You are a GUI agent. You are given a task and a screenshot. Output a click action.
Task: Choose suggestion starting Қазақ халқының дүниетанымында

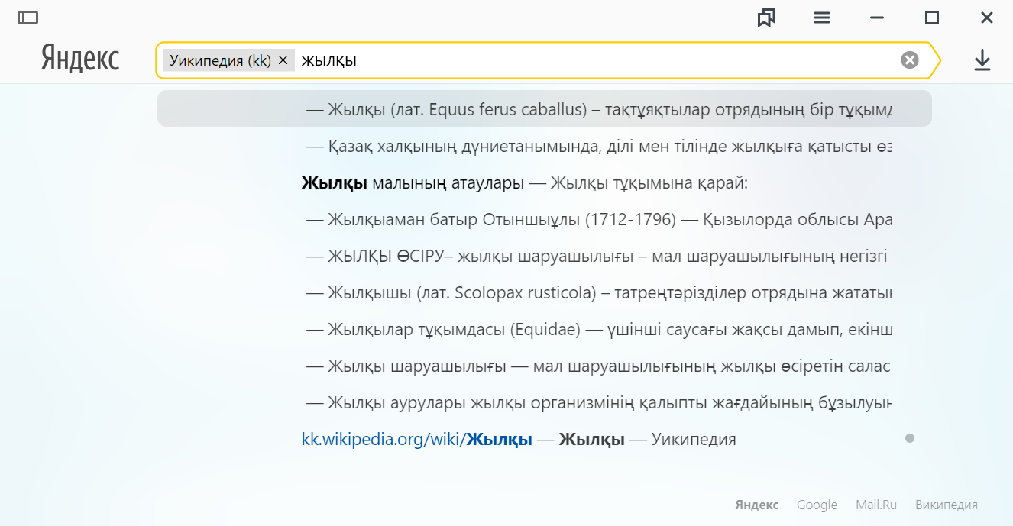point(545,146)
